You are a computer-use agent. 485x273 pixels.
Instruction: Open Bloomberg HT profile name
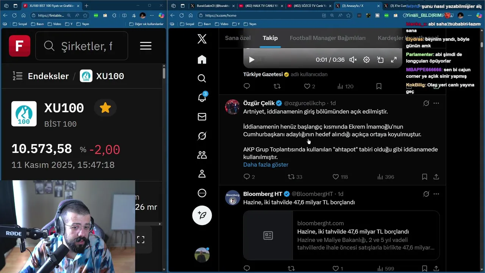point(263,194)
